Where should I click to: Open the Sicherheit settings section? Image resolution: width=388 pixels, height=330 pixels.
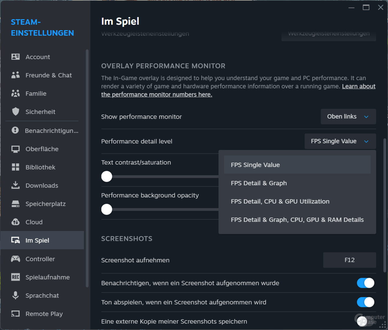click(42, 112)
